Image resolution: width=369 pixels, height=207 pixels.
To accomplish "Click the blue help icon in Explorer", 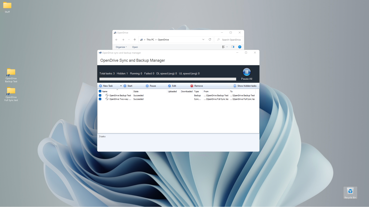I will 240,47.
